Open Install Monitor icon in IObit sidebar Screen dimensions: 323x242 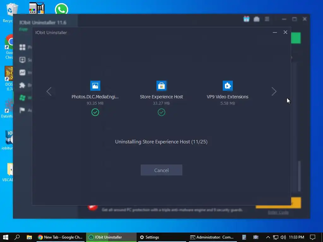(22, 72)
